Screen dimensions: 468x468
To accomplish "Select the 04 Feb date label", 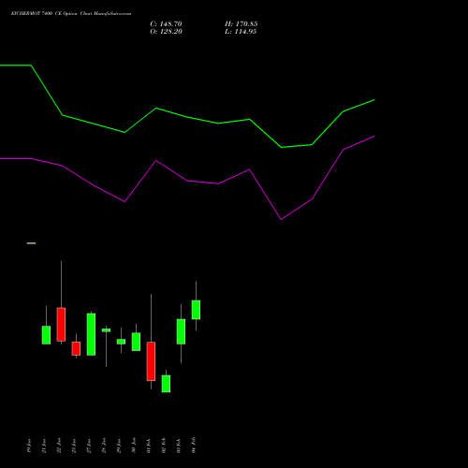I will [x=194, y=446].
